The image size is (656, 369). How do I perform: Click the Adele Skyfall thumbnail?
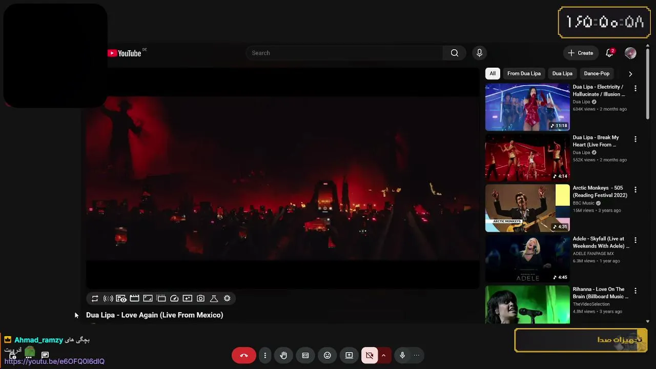tap(527, 259)
